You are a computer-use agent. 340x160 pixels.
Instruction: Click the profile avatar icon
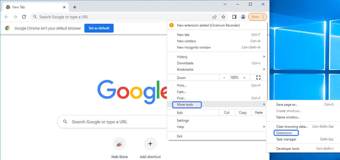click(243, 17)
